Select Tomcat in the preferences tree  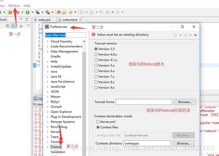pyautogui.click(x=56, y=147)
